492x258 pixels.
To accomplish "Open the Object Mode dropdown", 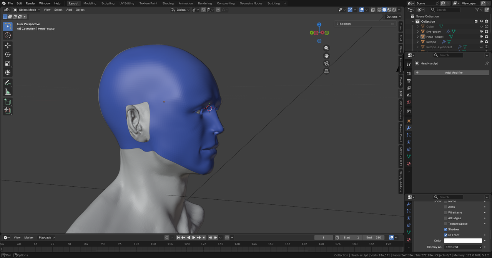I will [27, 10].
